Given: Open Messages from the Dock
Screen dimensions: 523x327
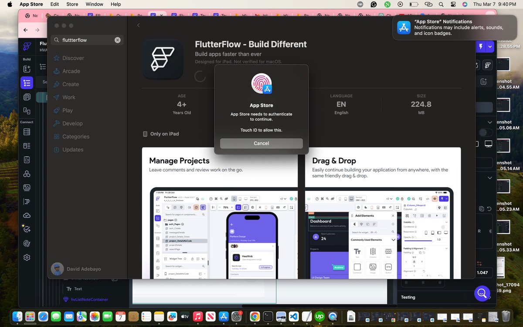Looking at the screenshot, I should tap(56, 316).
